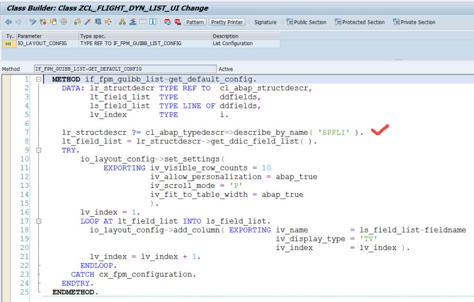Click the back arrow in toolbar
The height and width of the screenshot is (302, 474).
(x=8, y=22)
